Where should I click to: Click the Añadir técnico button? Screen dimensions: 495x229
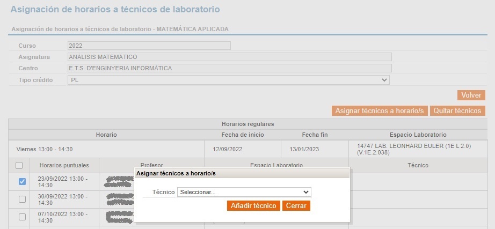pyautogui.click(x=253, y=205)
